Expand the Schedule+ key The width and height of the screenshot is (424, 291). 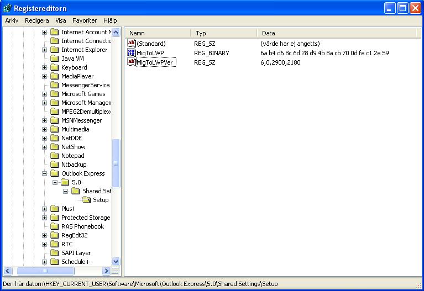44,262
